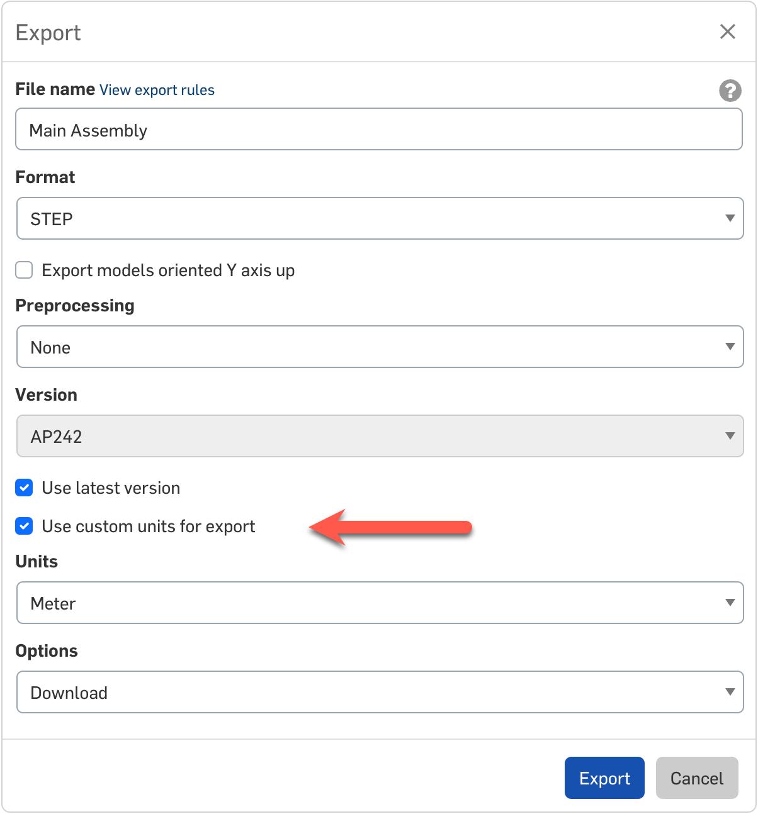Cancel the export dialog
The height and width of the screenshot is (814, 758).
tap(696, 778)
